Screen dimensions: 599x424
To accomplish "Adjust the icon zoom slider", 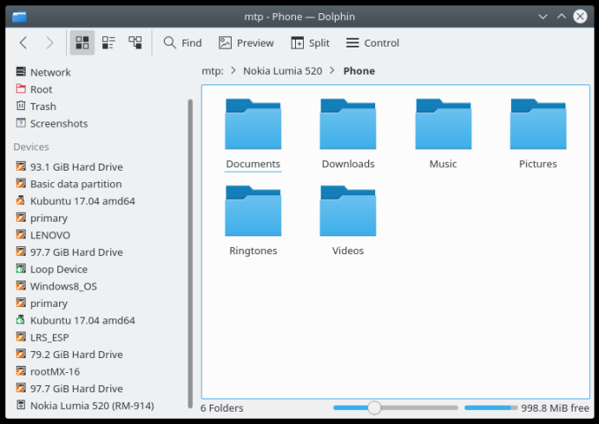I will point(374,408).
